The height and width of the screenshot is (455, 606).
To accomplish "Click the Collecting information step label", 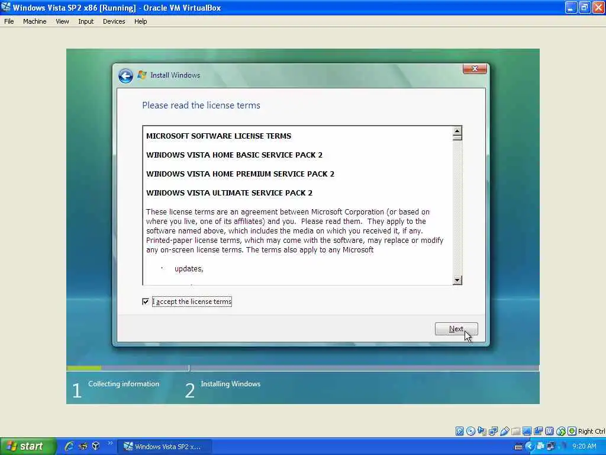I will 124,384.
